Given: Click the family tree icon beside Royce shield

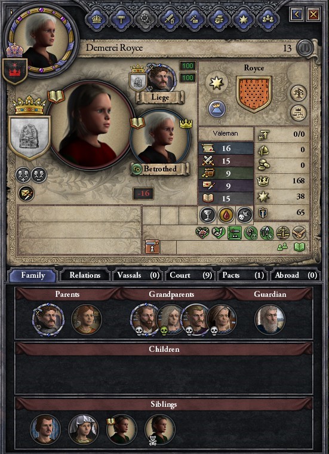Looking at the screenshot, I should 299,93.
